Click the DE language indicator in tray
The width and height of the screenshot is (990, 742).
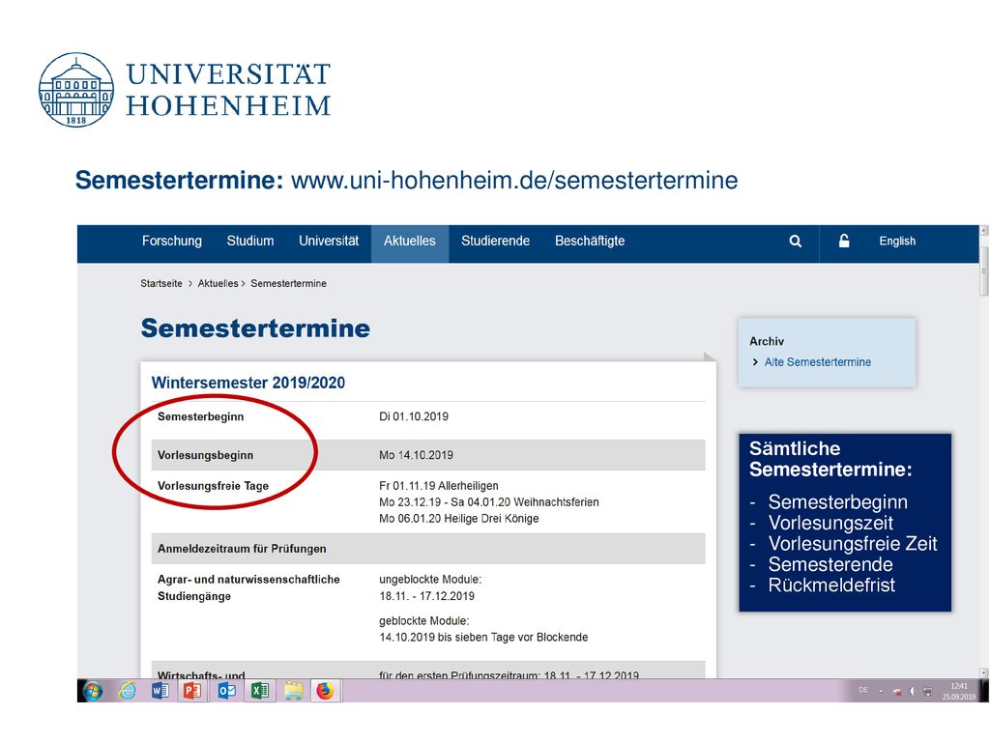[x=863, y=690]
